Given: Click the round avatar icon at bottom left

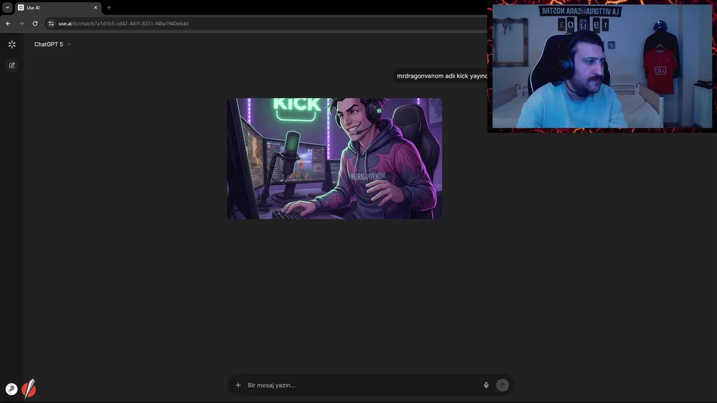Looking at the screenshot, I should coord(11,389).
